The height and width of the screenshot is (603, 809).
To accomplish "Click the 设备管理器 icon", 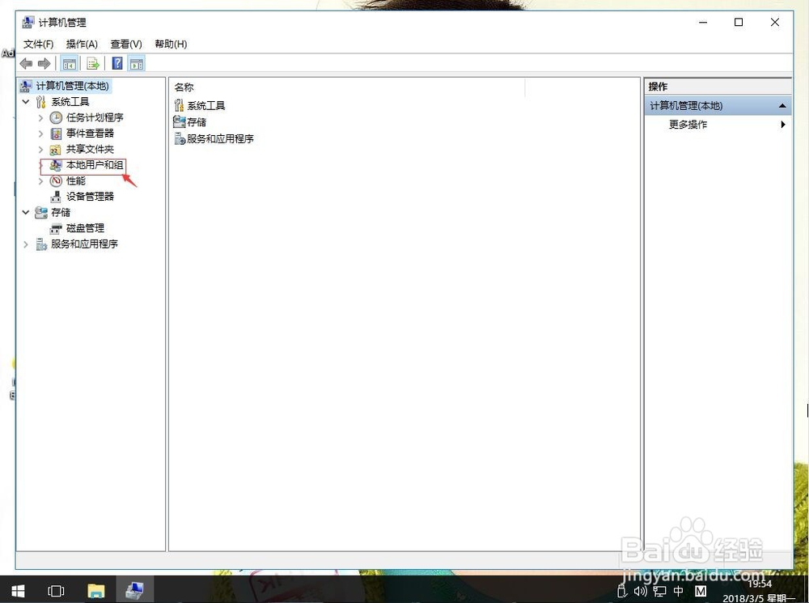I will [x=56, y=197].
